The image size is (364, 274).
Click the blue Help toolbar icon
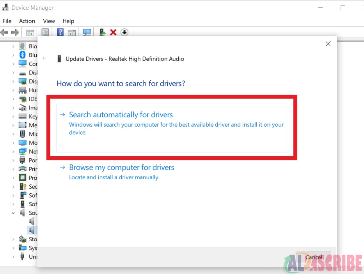click(x=60, y=32)
